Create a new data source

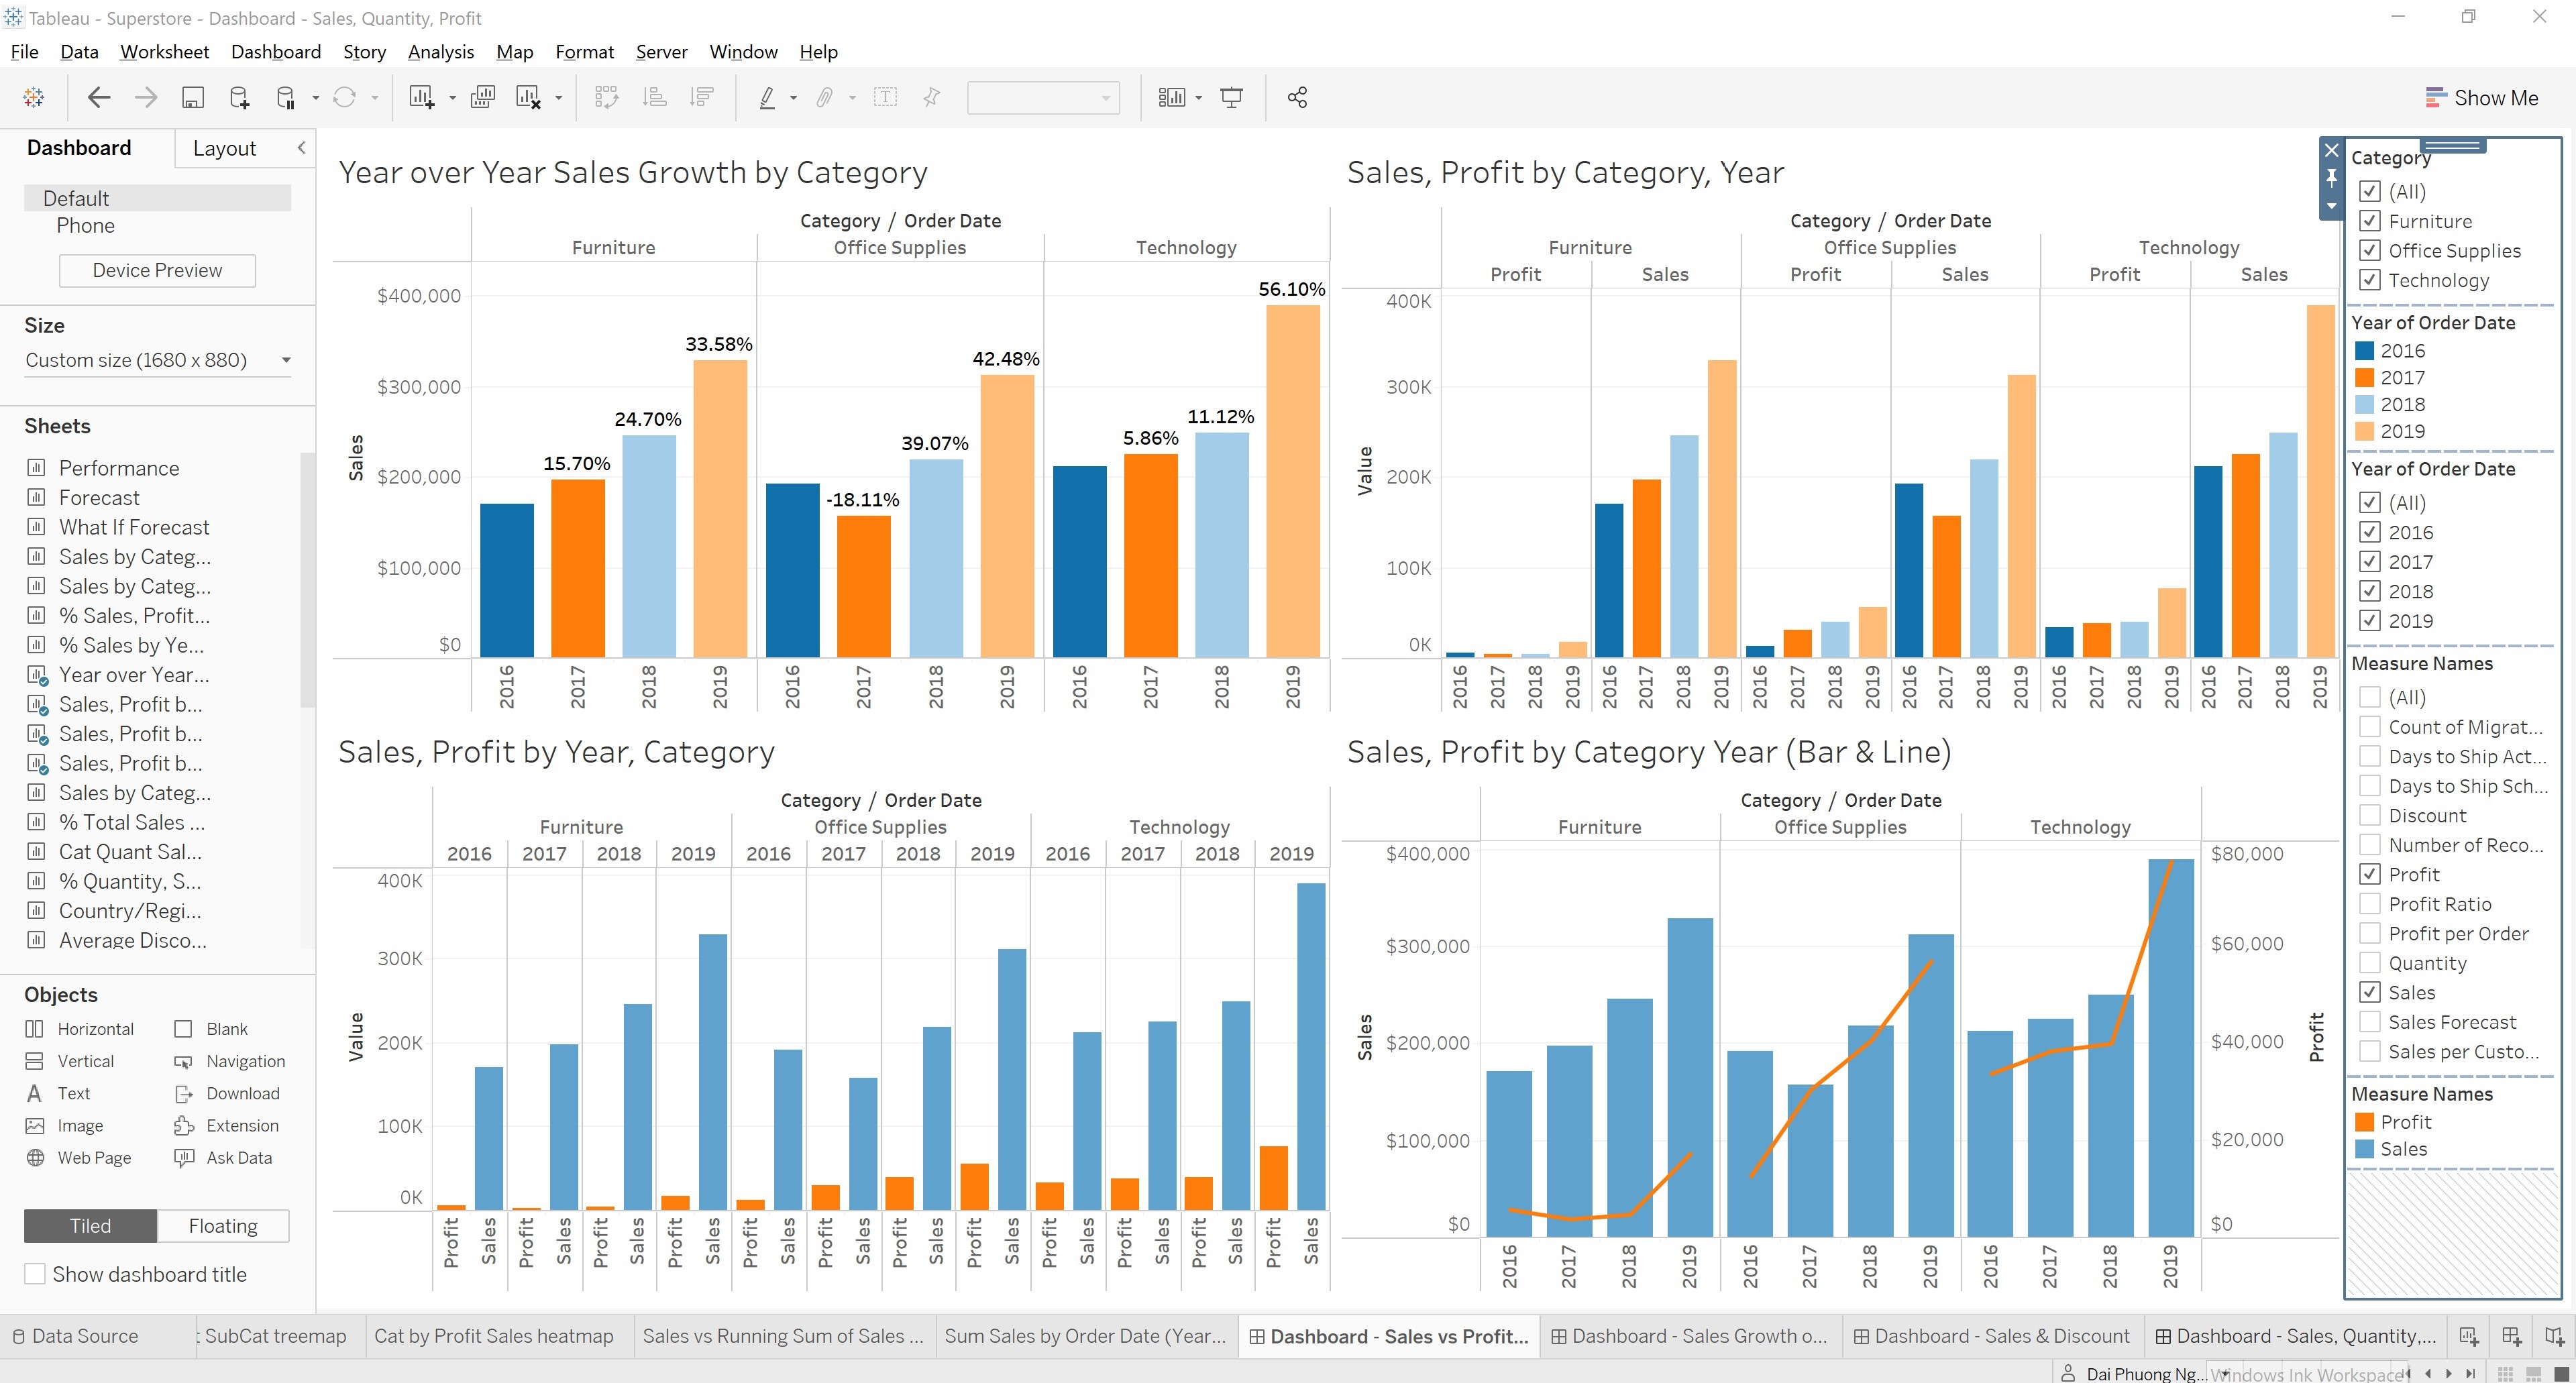[x=238, y=96]
